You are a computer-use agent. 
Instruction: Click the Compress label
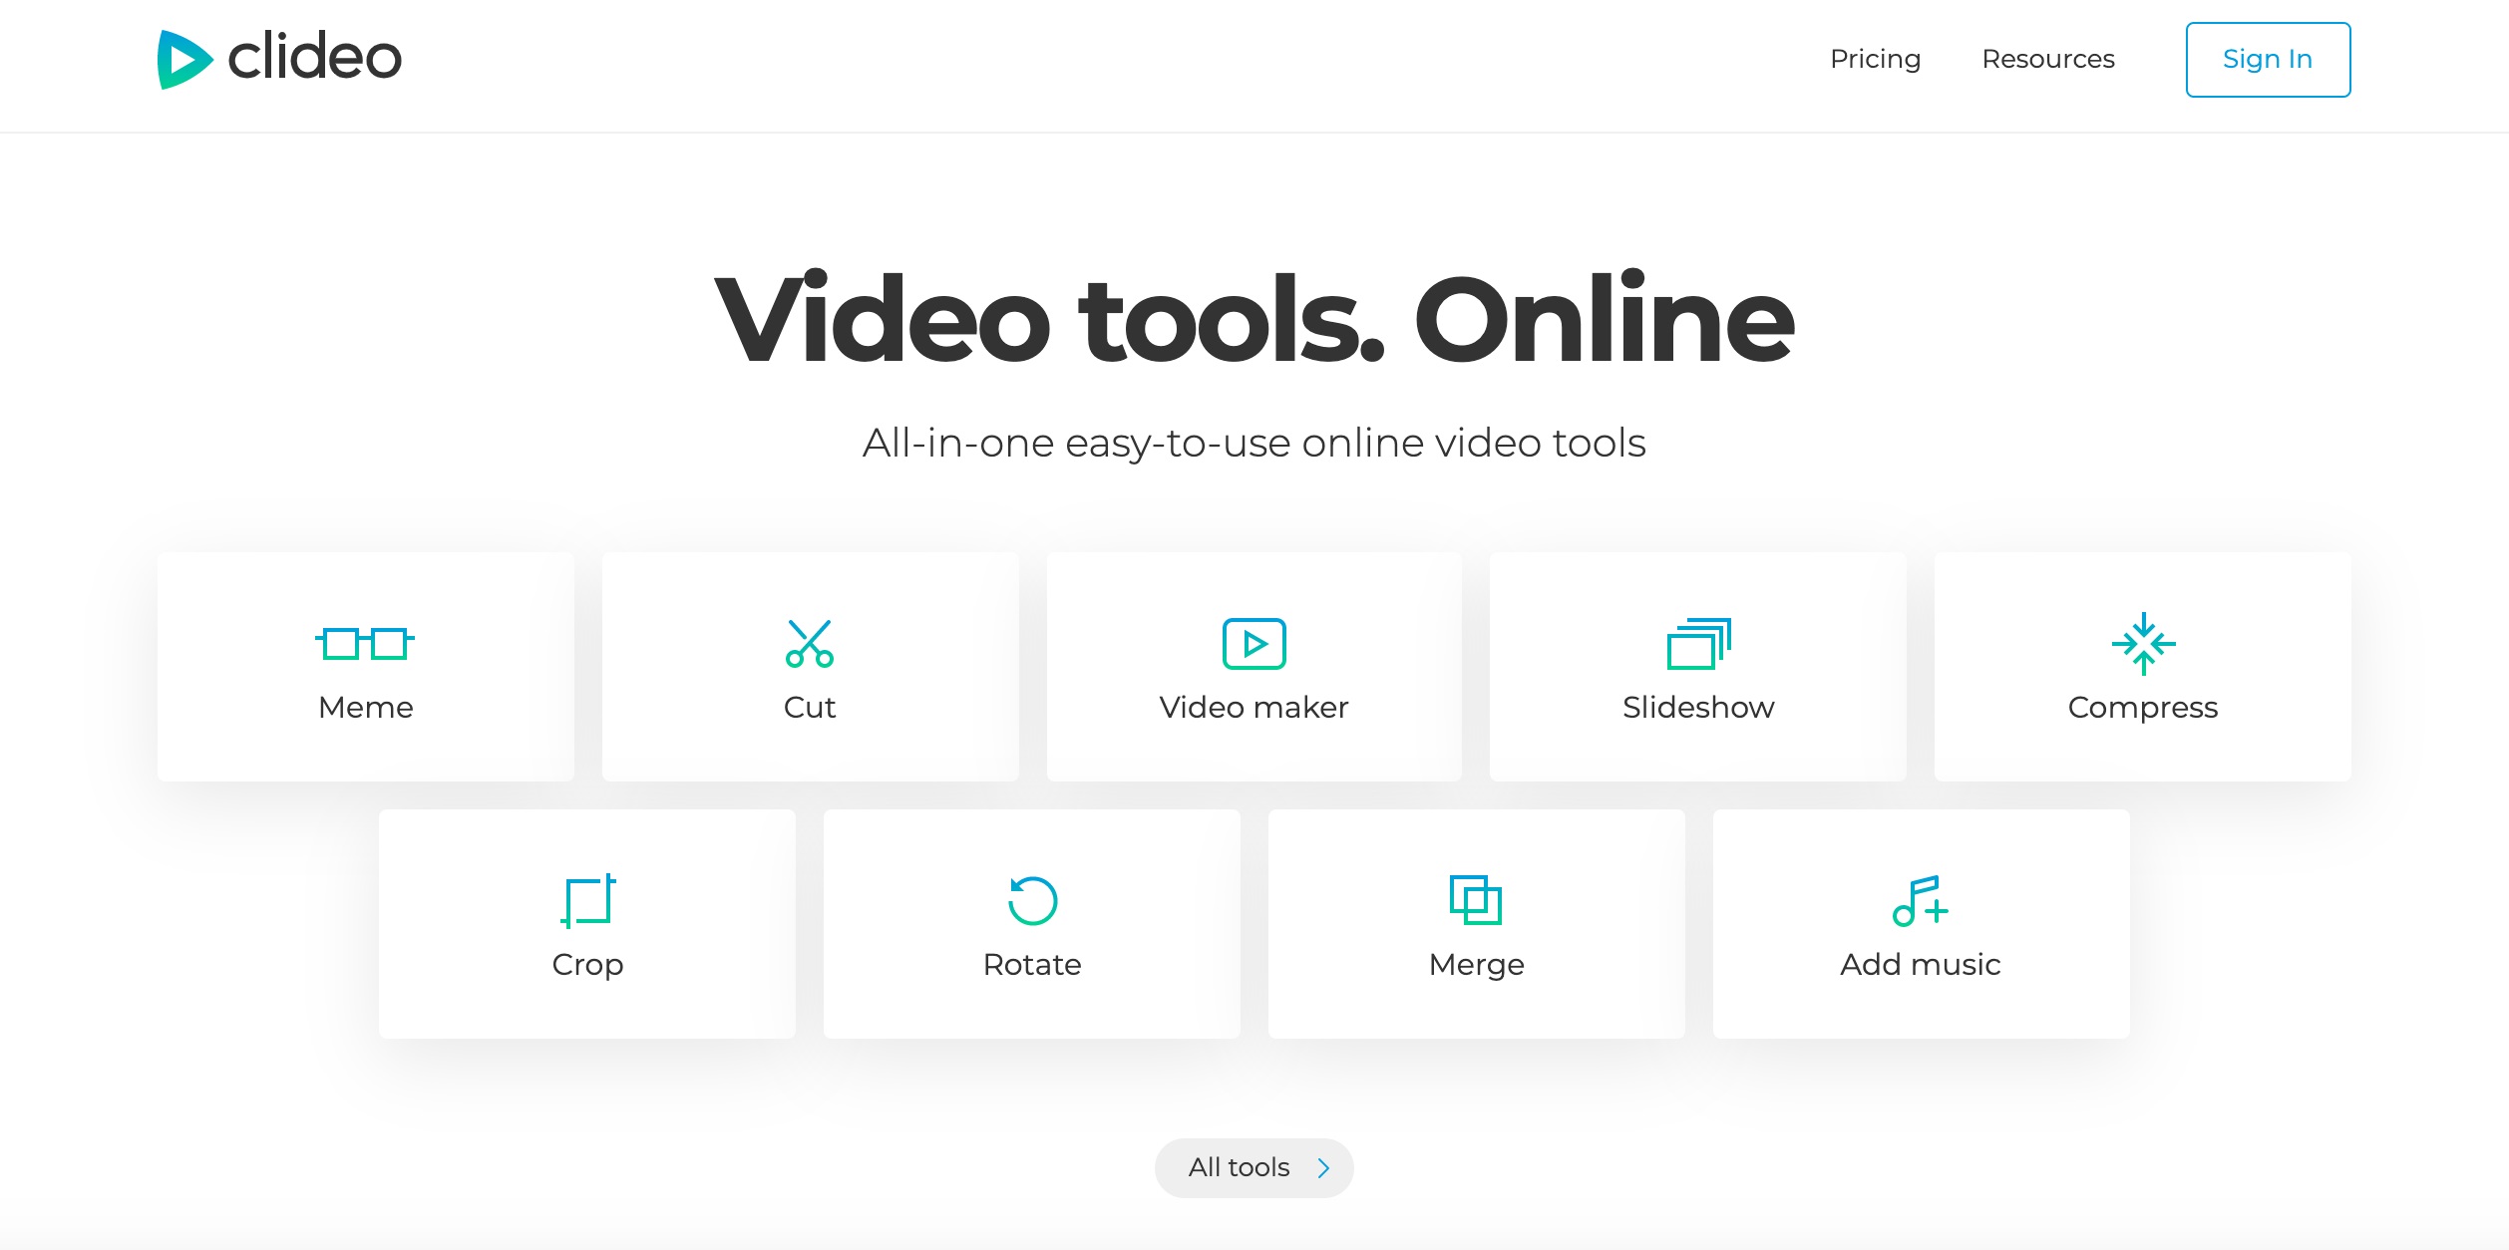(x=2143, y=707)
